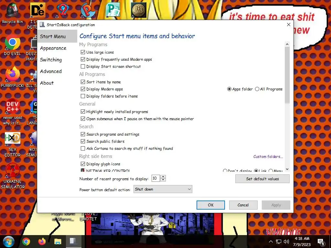Open the Power button default action dropdown
This screenshot has height=248, width=331.
pos(163,189)
